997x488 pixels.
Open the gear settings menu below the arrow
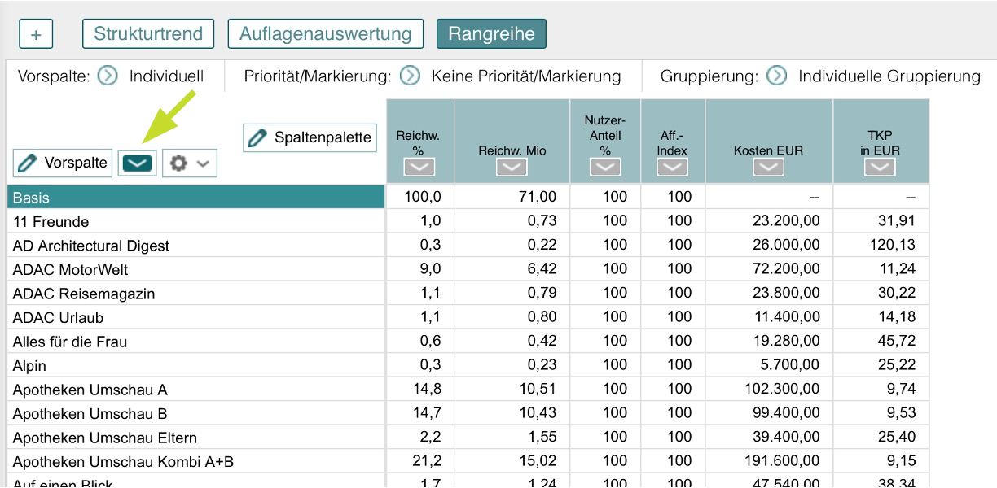[x=189, y=163]
